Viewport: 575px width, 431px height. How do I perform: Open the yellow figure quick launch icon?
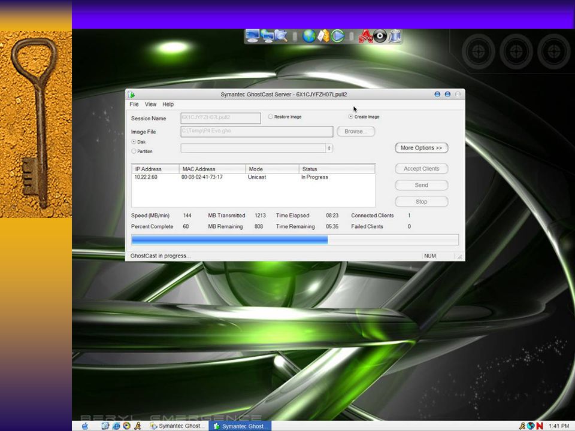coord(138,426)
